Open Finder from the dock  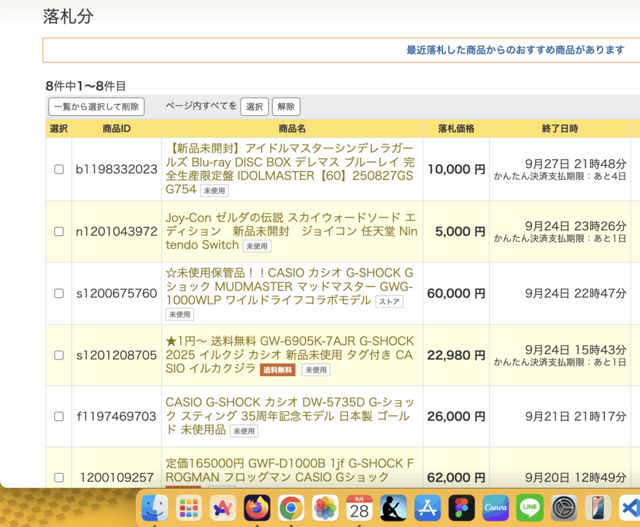(x=154, y=508)
